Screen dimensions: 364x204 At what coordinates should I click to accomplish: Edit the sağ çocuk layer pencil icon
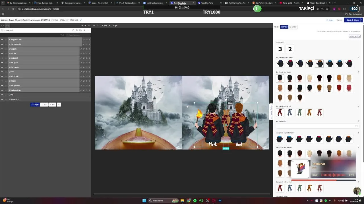click(81, 58)
